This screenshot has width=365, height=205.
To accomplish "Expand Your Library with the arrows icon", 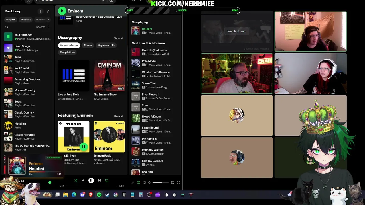I will coord(48,11).
